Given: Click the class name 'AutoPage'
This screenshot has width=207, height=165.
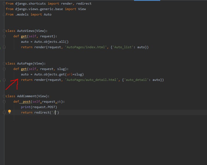Looking at the screenshot, I should (25, 63).
